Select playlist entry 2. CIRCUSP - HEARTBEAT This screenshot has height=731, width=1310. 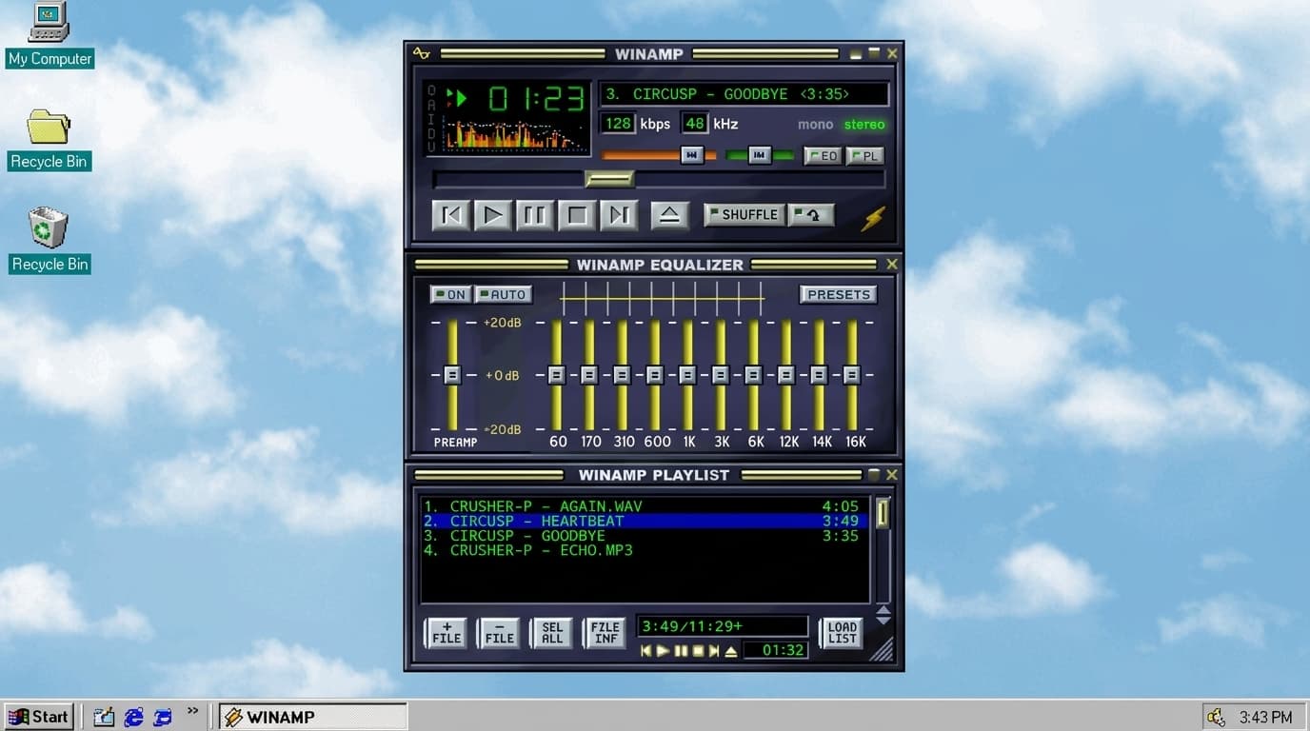coord(645,521)
